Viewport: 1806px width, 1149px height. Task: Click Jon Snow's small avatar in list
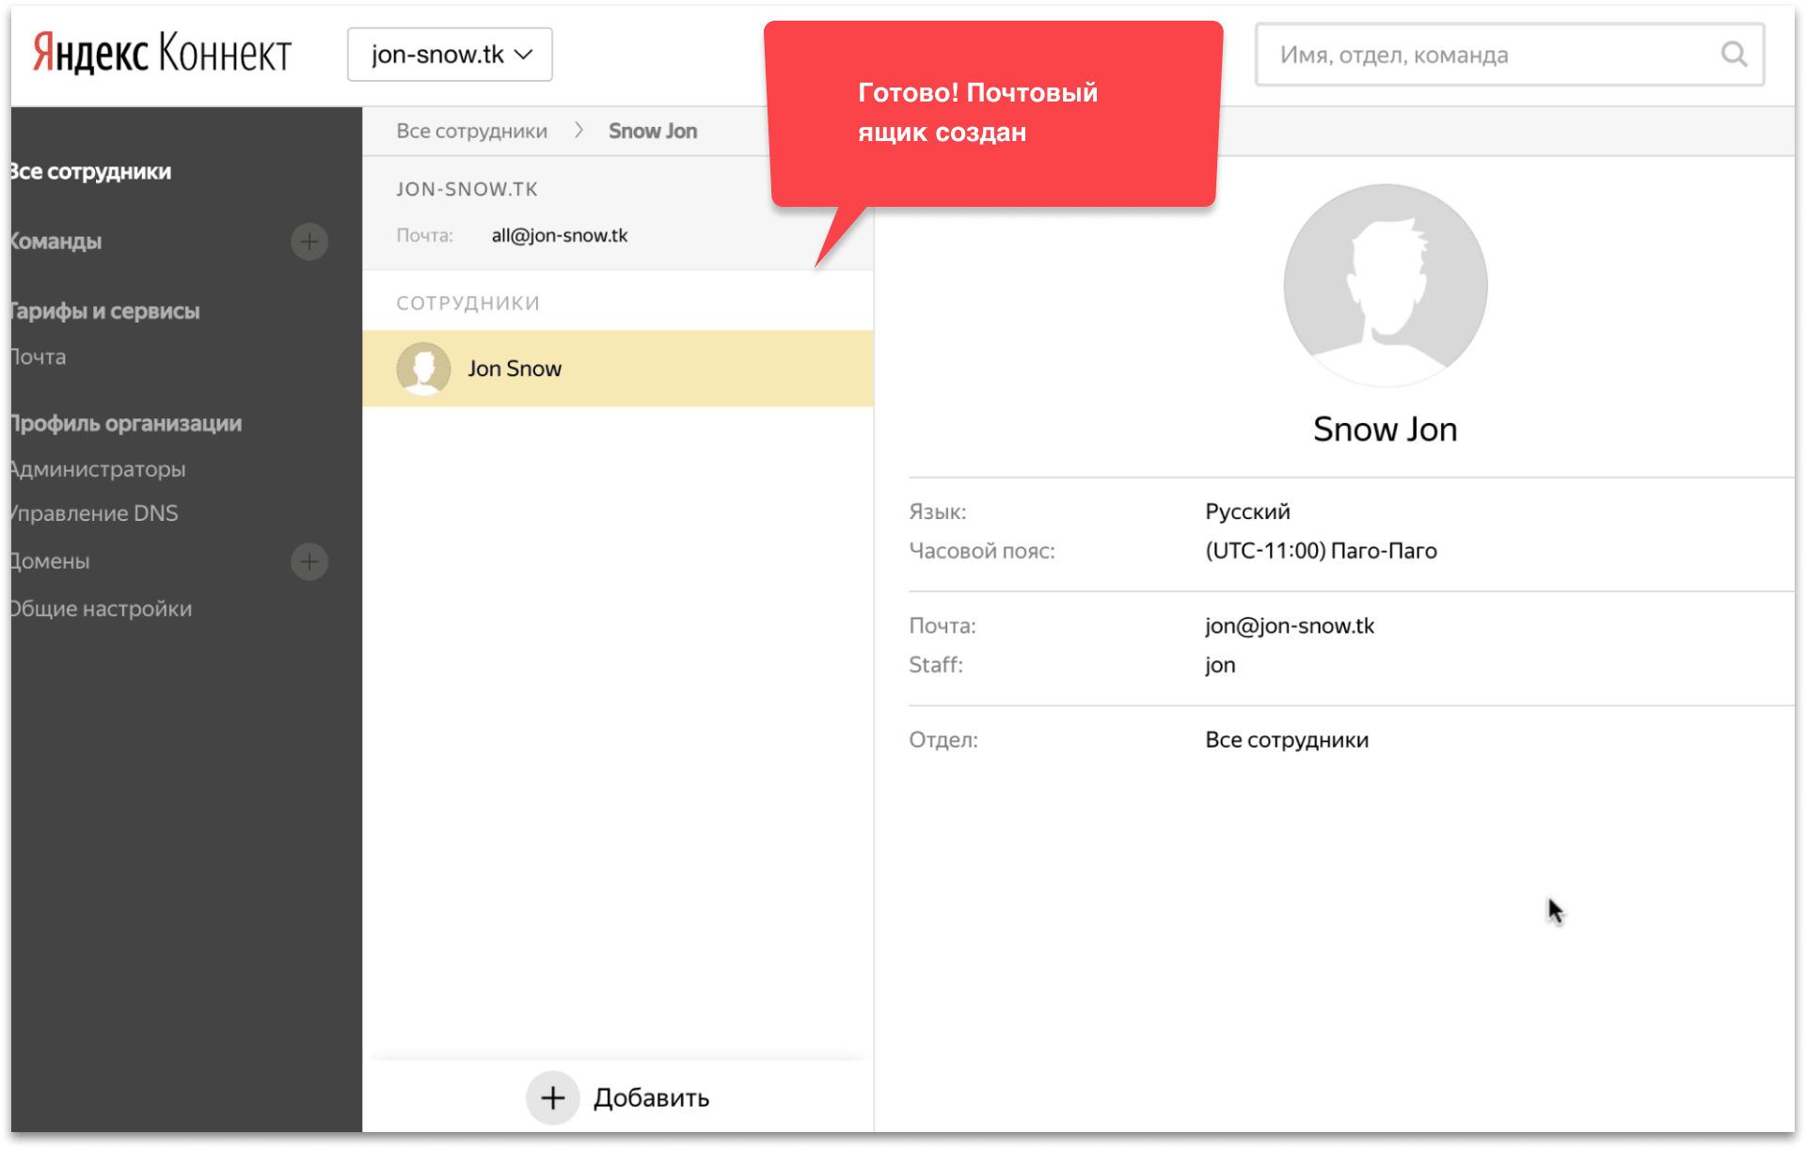point(423,369)
